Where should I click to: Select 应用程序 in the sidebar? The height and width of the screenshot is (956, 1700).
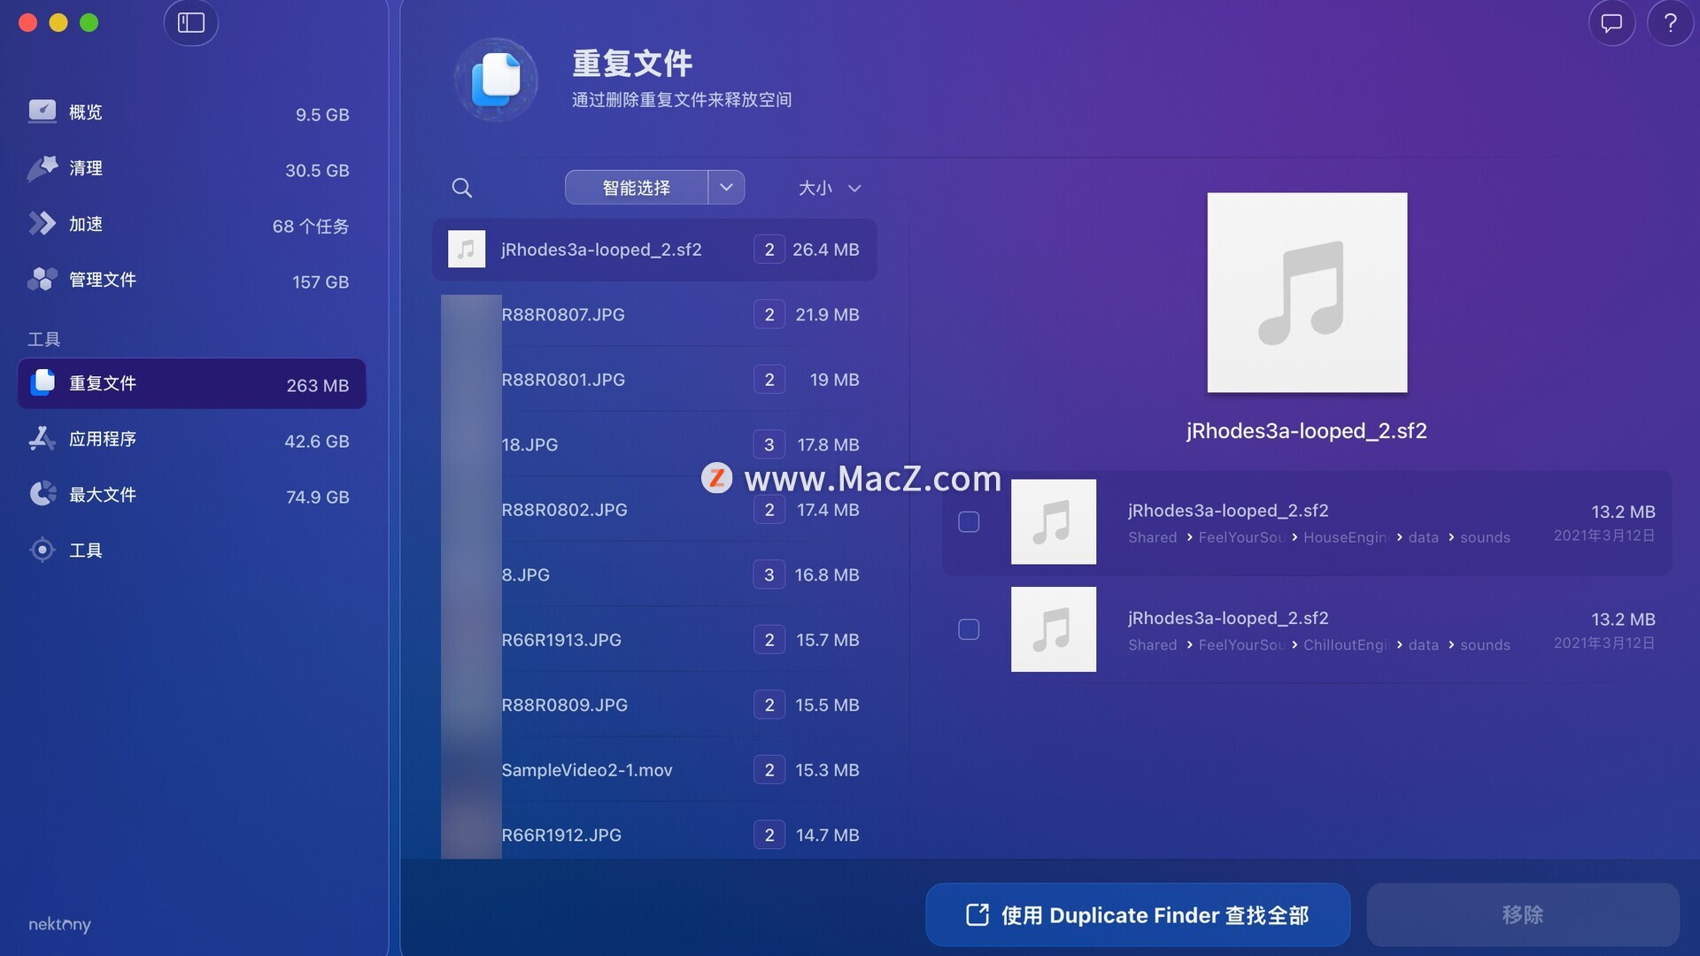(102, 439)
